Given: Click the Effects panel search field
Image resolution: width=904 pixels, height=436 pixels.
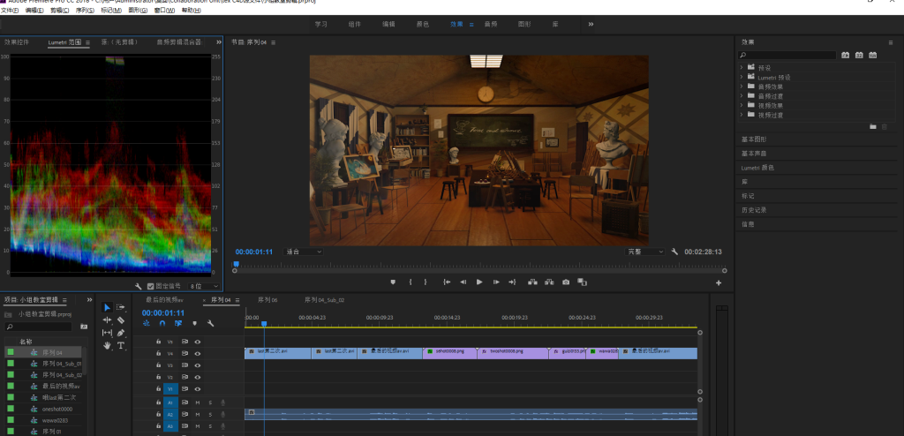Looking at the screenshot, I should point(787,56).
